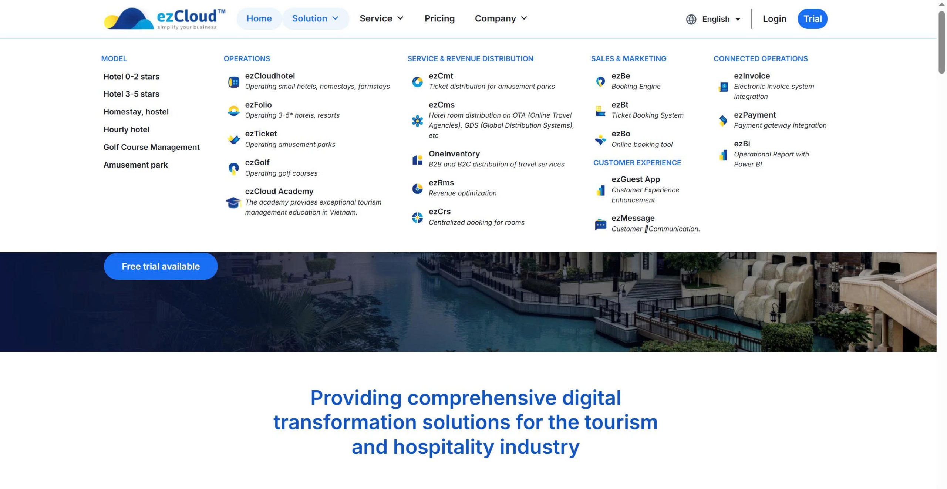Viewport: 947px width, 489px height.
Task: Click the ezPayment product icon
Action: point(723,121)
